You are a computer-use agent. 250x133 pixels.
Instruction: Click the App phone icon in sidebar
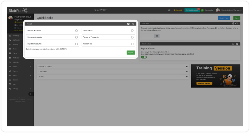pyautogui.click(x=10, y=84)
